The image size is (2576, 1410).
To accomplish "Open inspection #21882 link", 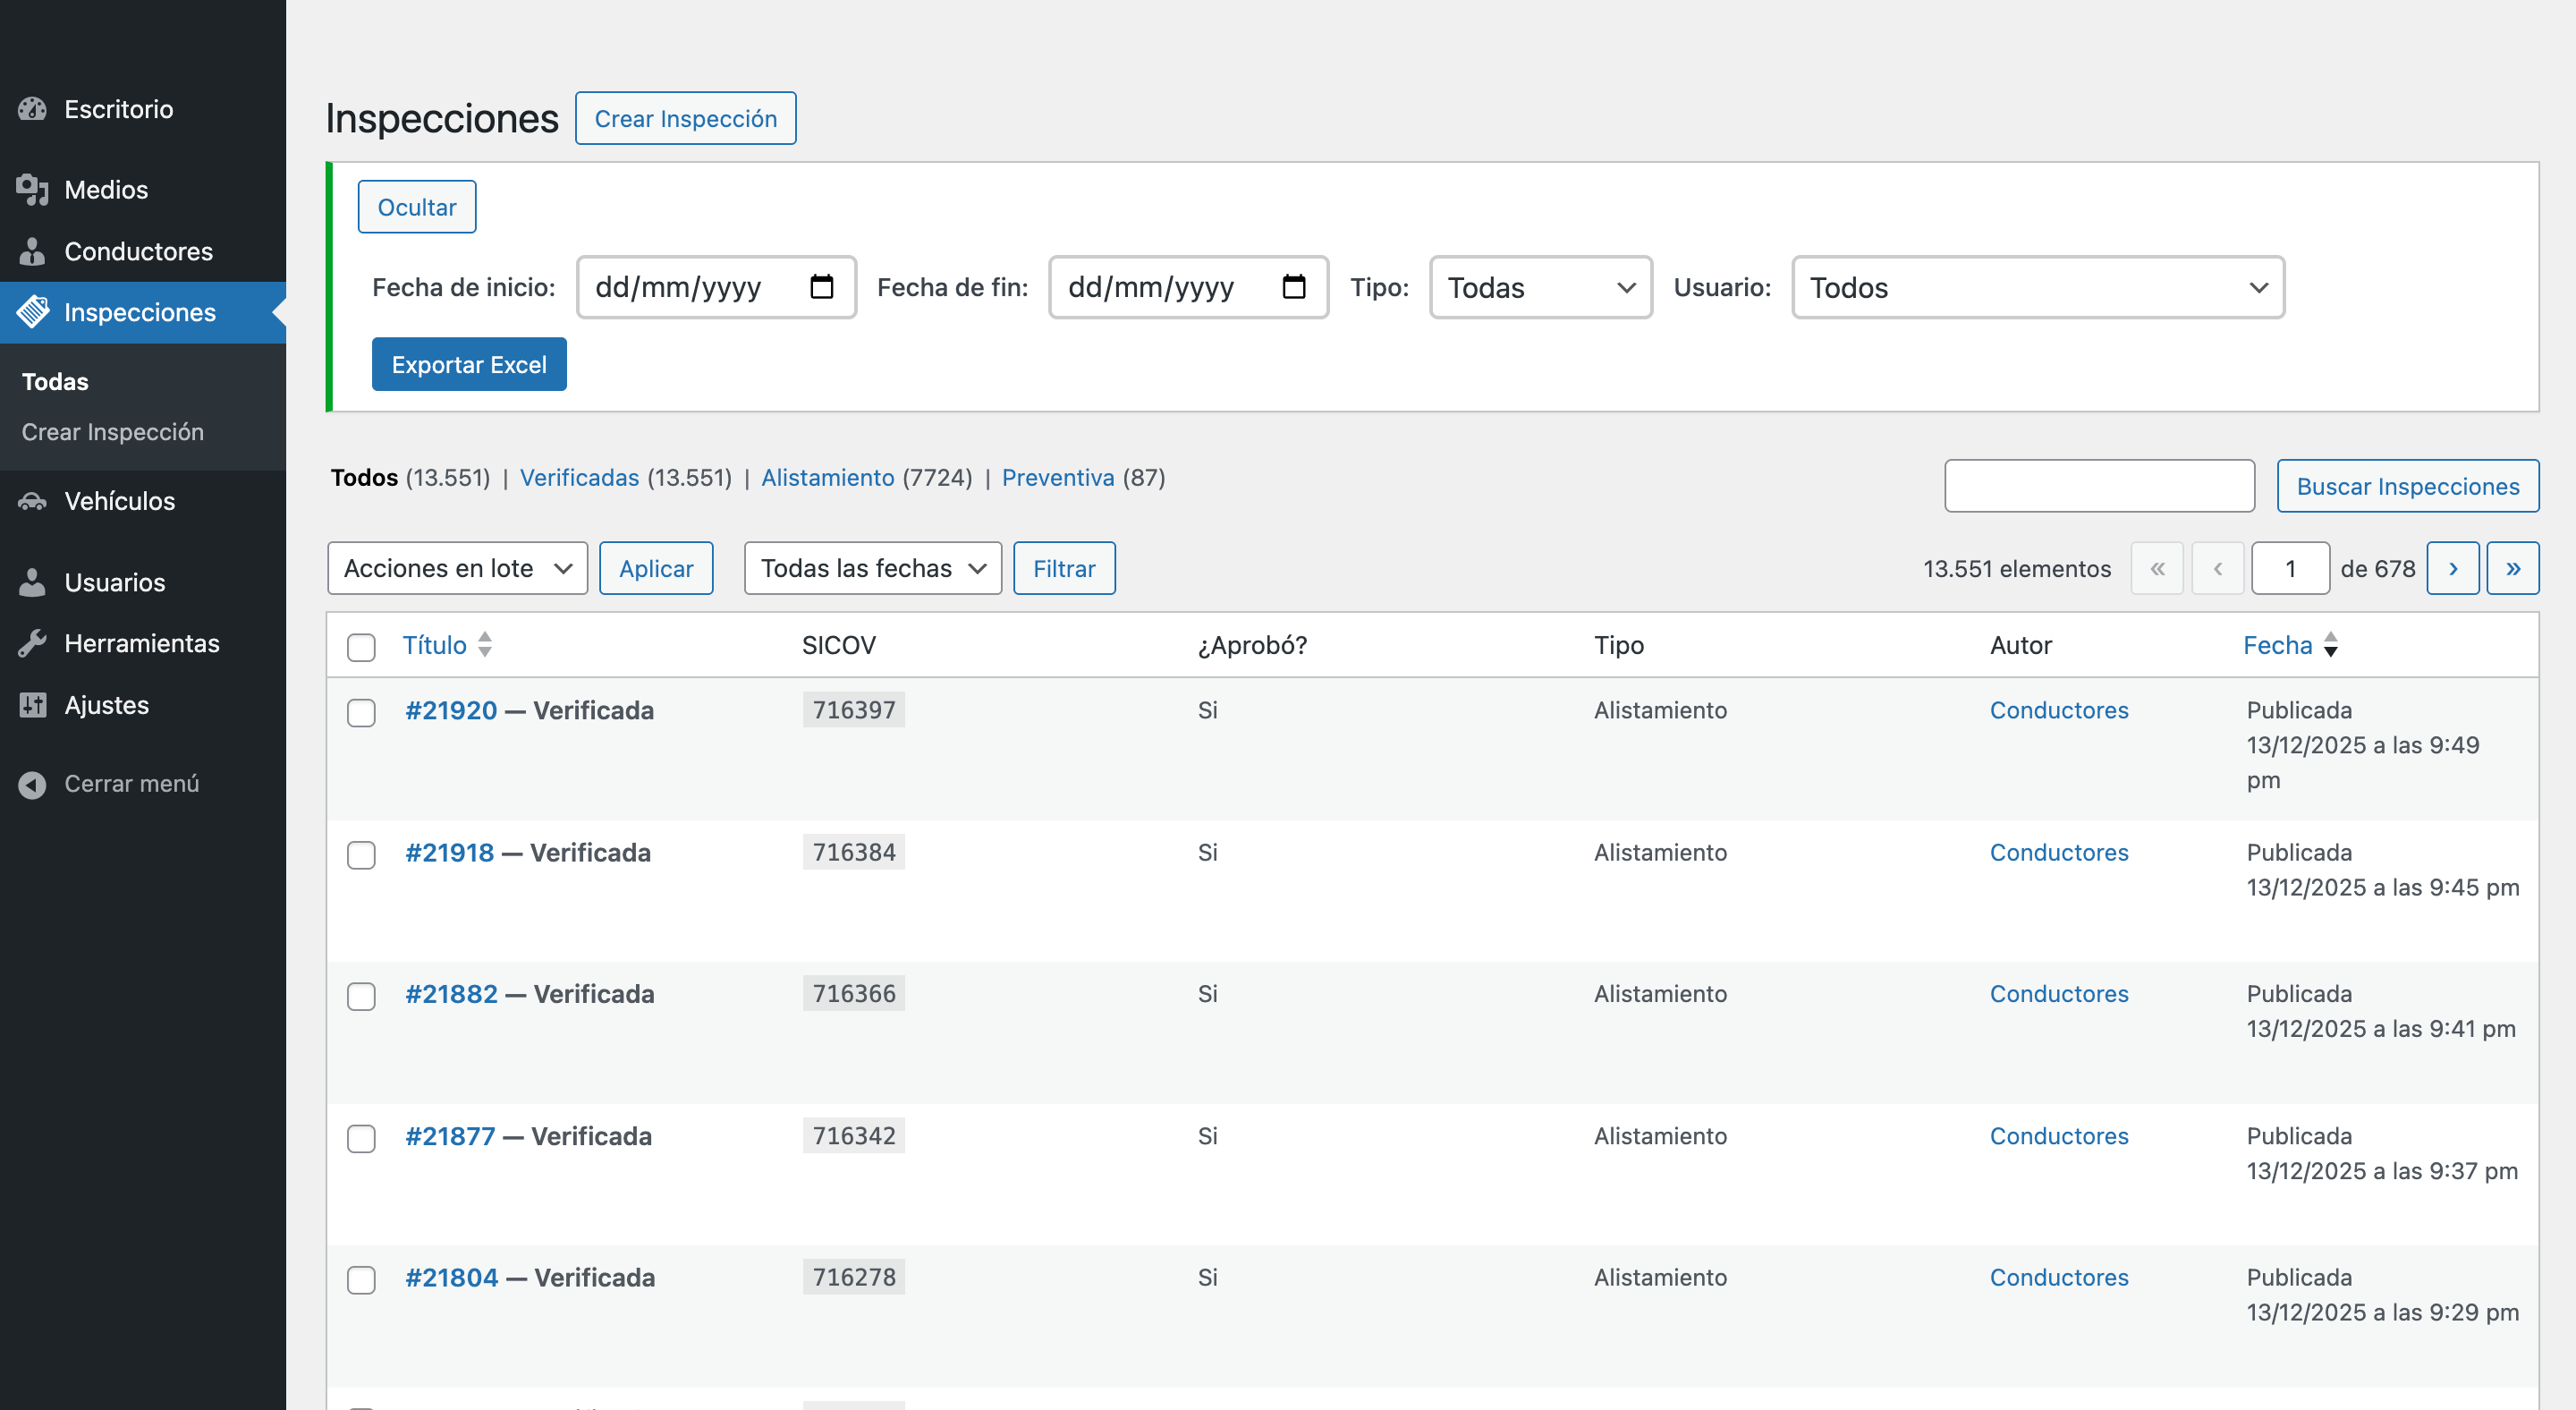I will 451,994.
